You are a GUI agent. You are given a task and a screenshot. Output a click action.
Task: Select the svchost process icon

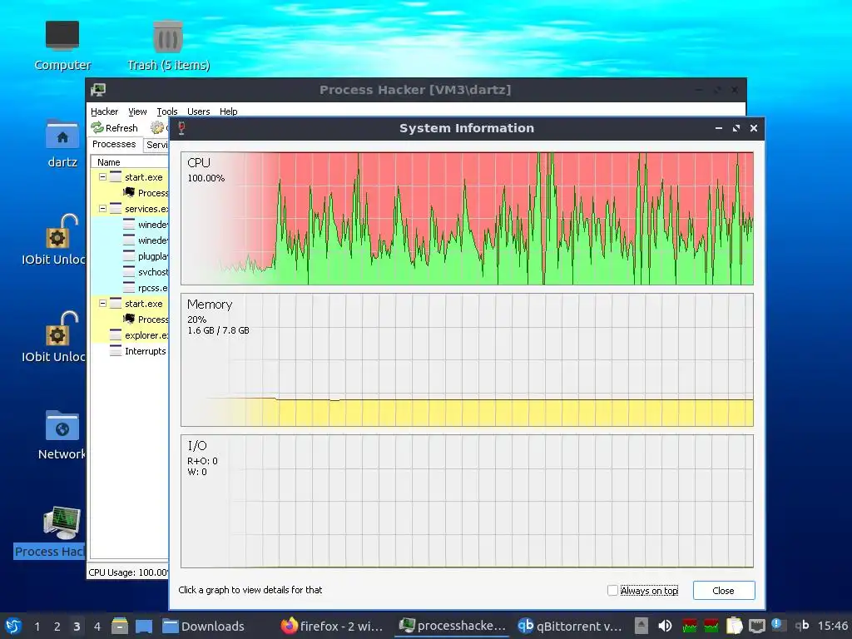coord(129,272)
